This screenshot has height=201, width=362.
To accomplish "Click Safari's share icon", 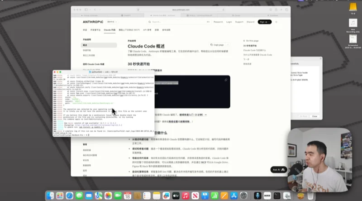I will click(x=276, y=10).
